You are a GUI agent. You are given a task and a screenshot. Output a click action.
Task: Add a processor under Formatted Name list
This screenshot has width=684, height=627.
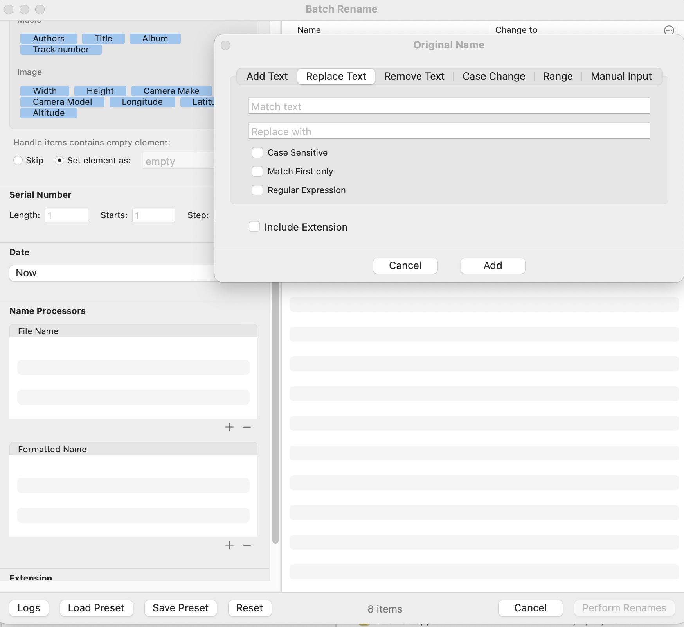230,545
